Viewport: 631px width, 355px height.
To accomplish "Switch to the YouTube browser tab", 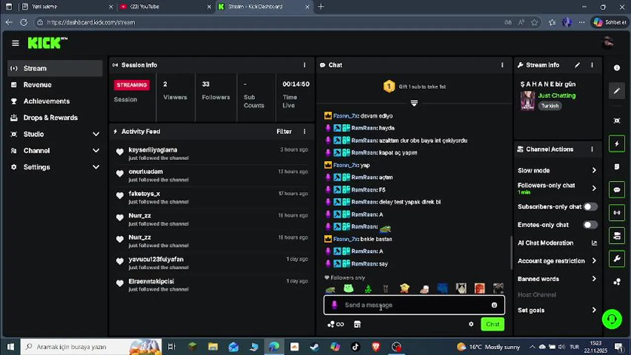I will [x=165, y=7].
